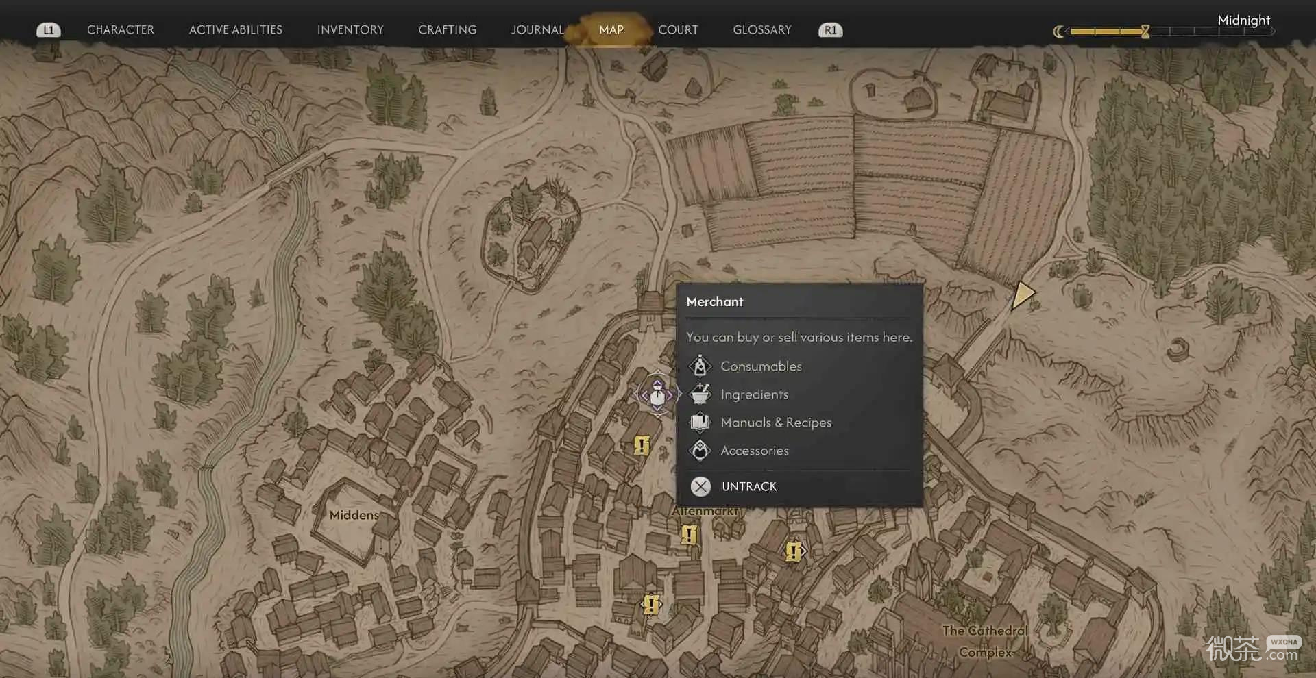
Task: Click the crescent moon time icon
Action: click(1059, 32)
